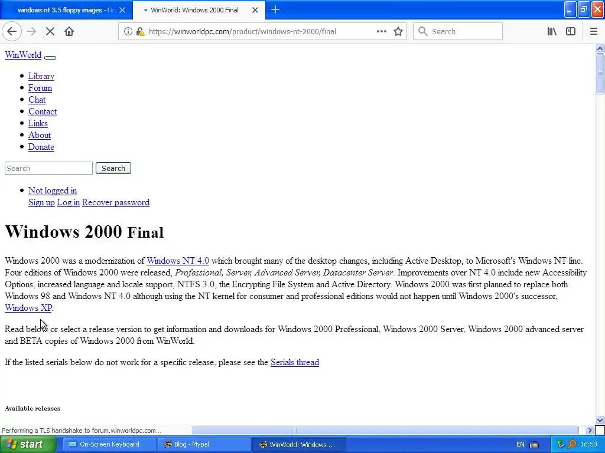605x453 pixels.
Task: Open the Links page link
Action: pos(38,123)
